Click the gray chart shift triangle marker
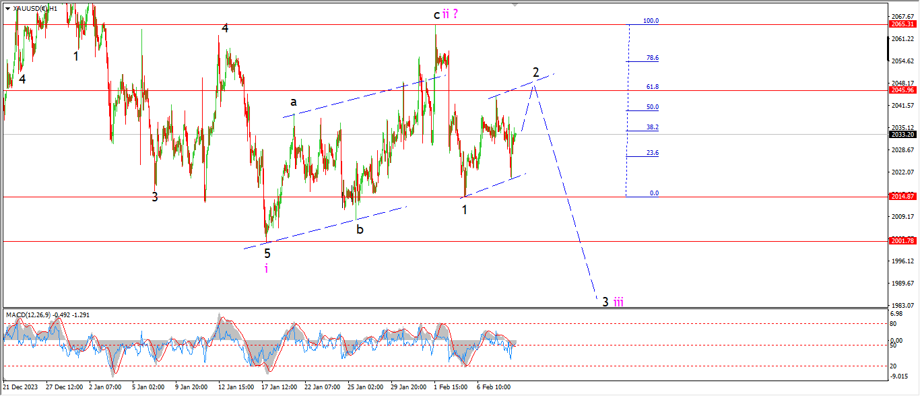Viewport: 920px width, 396px height. (516, 3)
